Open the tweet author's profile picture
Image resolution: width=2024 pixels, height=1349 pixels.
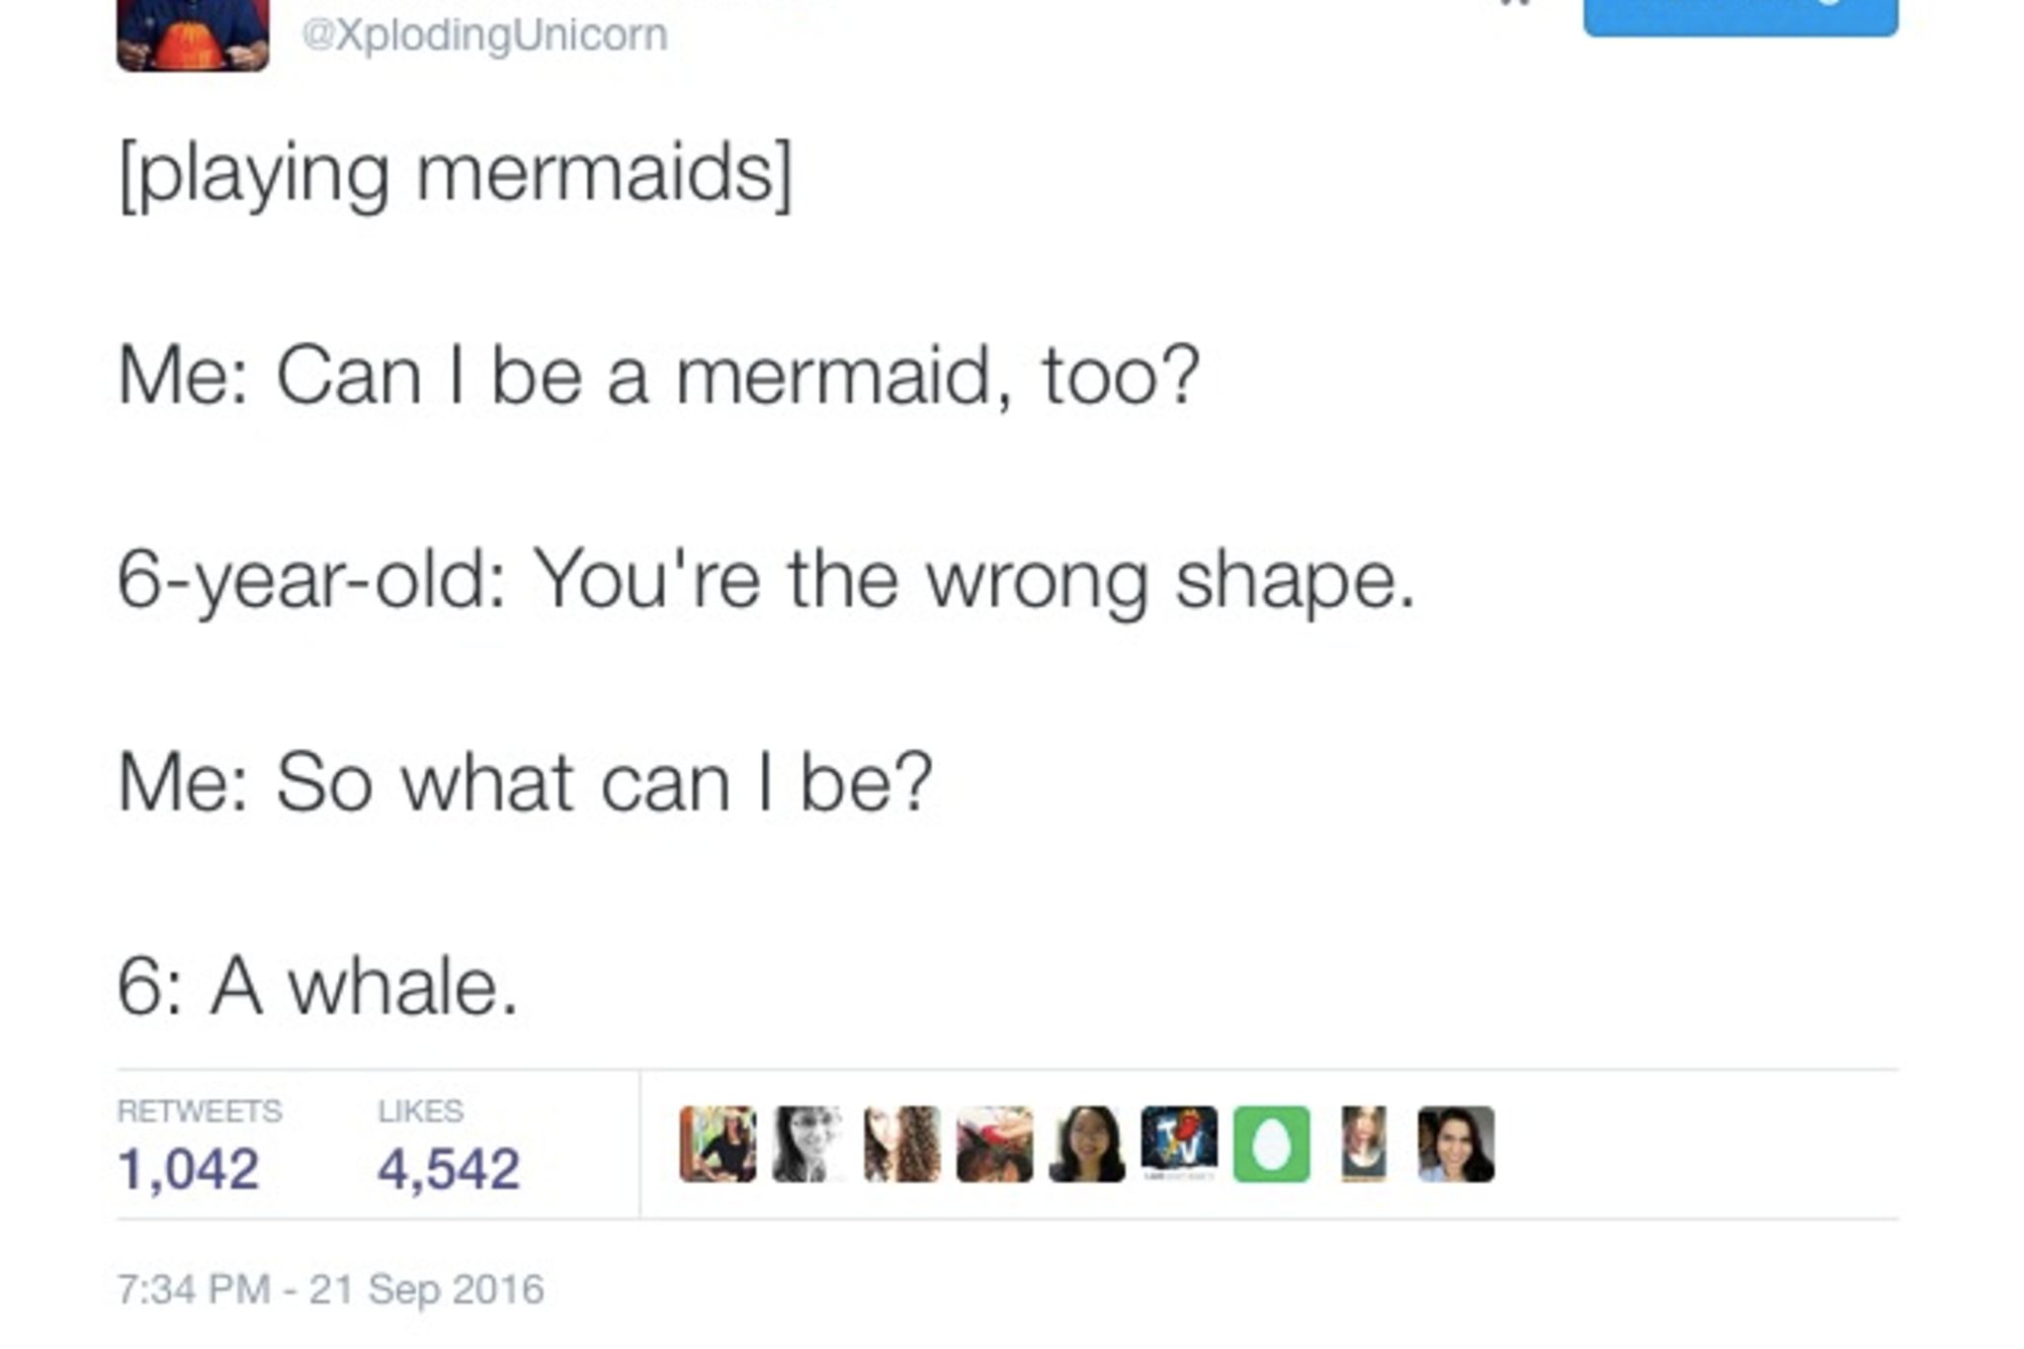(193, 34)
